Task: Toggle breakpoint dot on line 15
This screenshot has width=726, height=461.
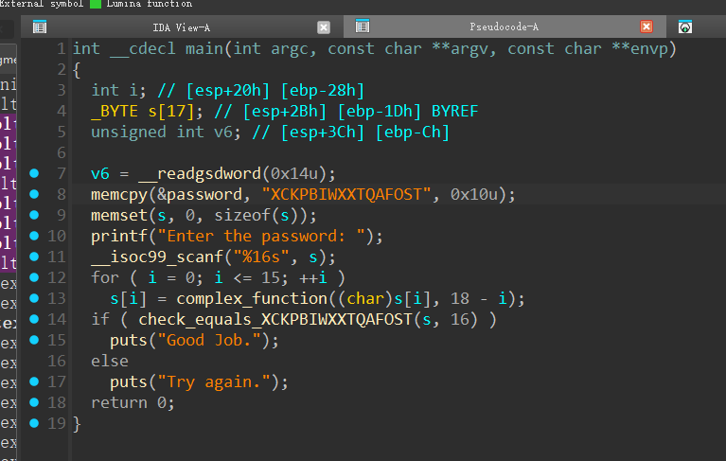Action: point(34,340)
